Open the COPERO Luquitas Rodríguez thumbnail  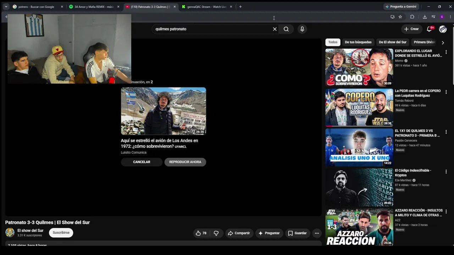[x=359, y=108]
